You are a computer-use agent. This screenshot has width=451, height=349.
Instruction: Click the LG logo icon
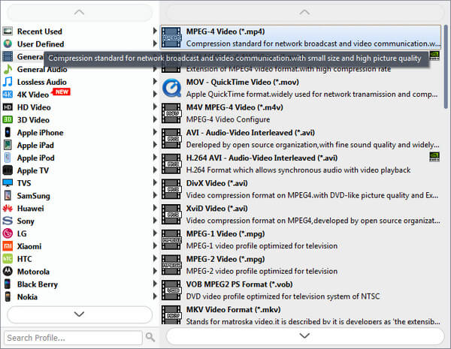click(x=8, y=233)
